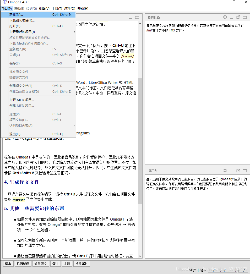
Task: Click the editor vertical scrollbar thumb
Action: coord(140,141)
